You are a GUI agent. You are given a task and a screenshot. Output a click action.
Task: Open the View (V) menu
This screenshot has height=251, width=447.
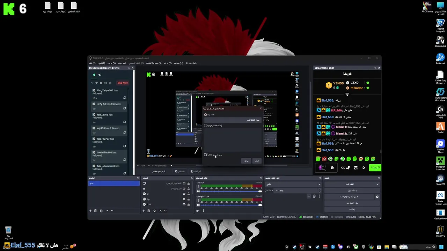[111, 63]
